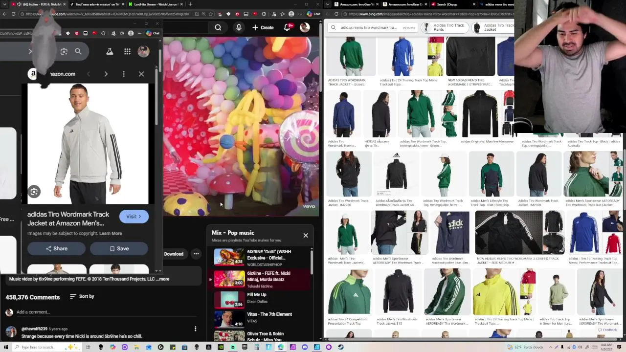This screenshot has height=352, width=626.
Task: Click the visual search lens on jacket image
Action: click(34, 192)
